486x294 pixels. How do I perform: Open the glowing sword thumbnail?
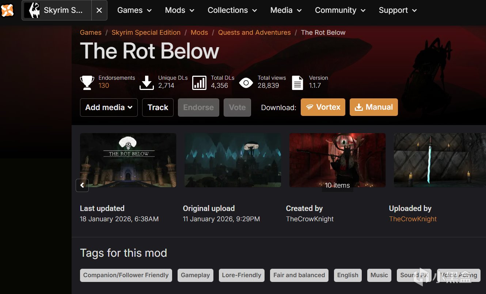pos(440,160)
